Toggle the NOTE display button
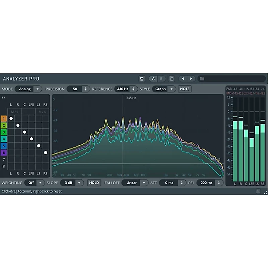The image size is (268, 268). tap(184, 89)
